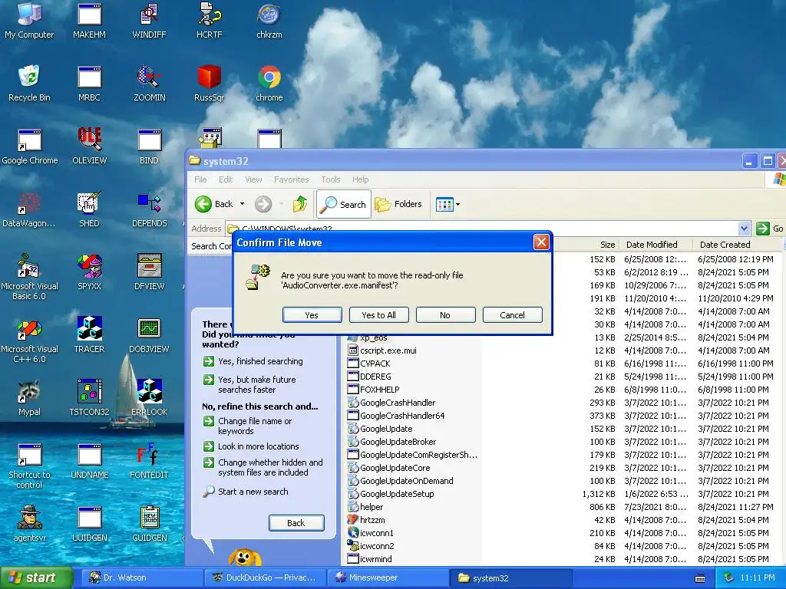
Task: Click the Windows start button
Action: point(36,577)
